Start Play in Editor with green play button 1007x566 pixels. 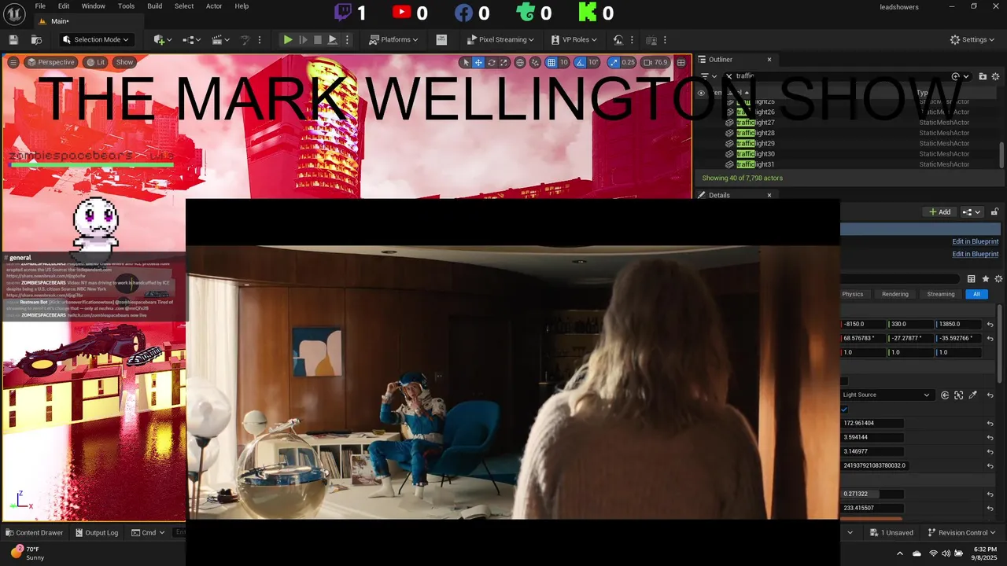coord(288,39)
